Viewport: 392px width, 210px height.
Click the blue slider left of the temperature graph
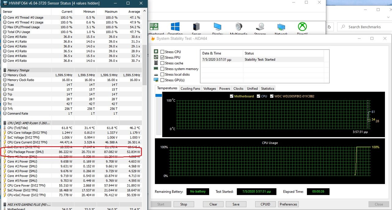point(159,96)
